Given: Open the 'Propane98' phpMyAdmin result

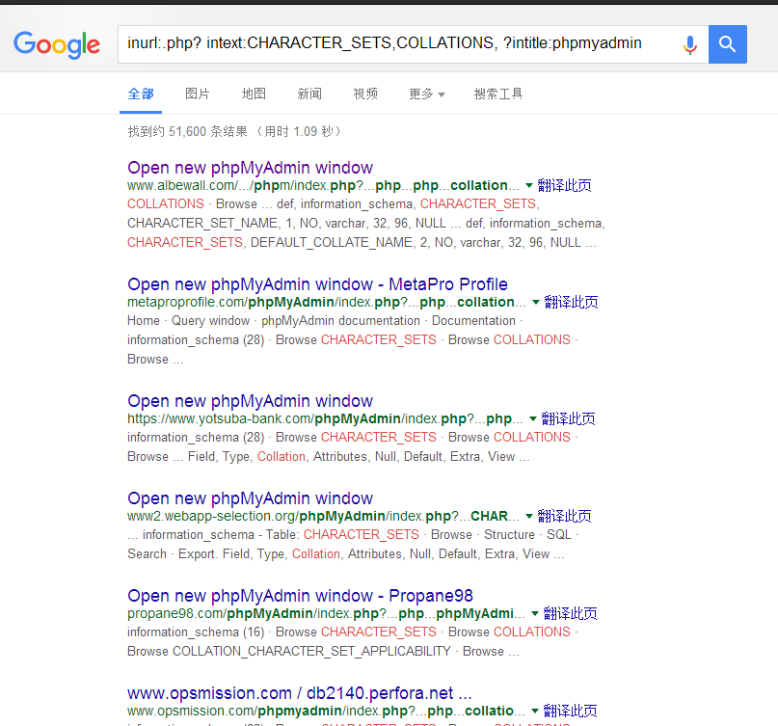Looking at the screenshot, I should pos(300,596).
